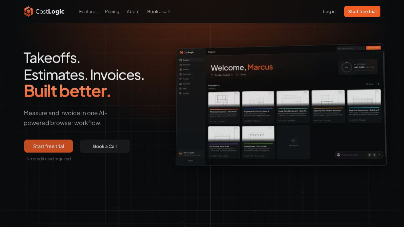
Task: Open Estimates via its sidebar icon
Action: pyautogui.click(x=180, y=65)
